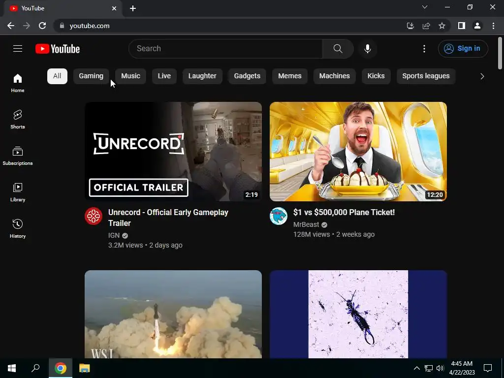Viewport: 504px width, 378px height.
Task: Select the Machines category chip
Action: click(335, 76)
